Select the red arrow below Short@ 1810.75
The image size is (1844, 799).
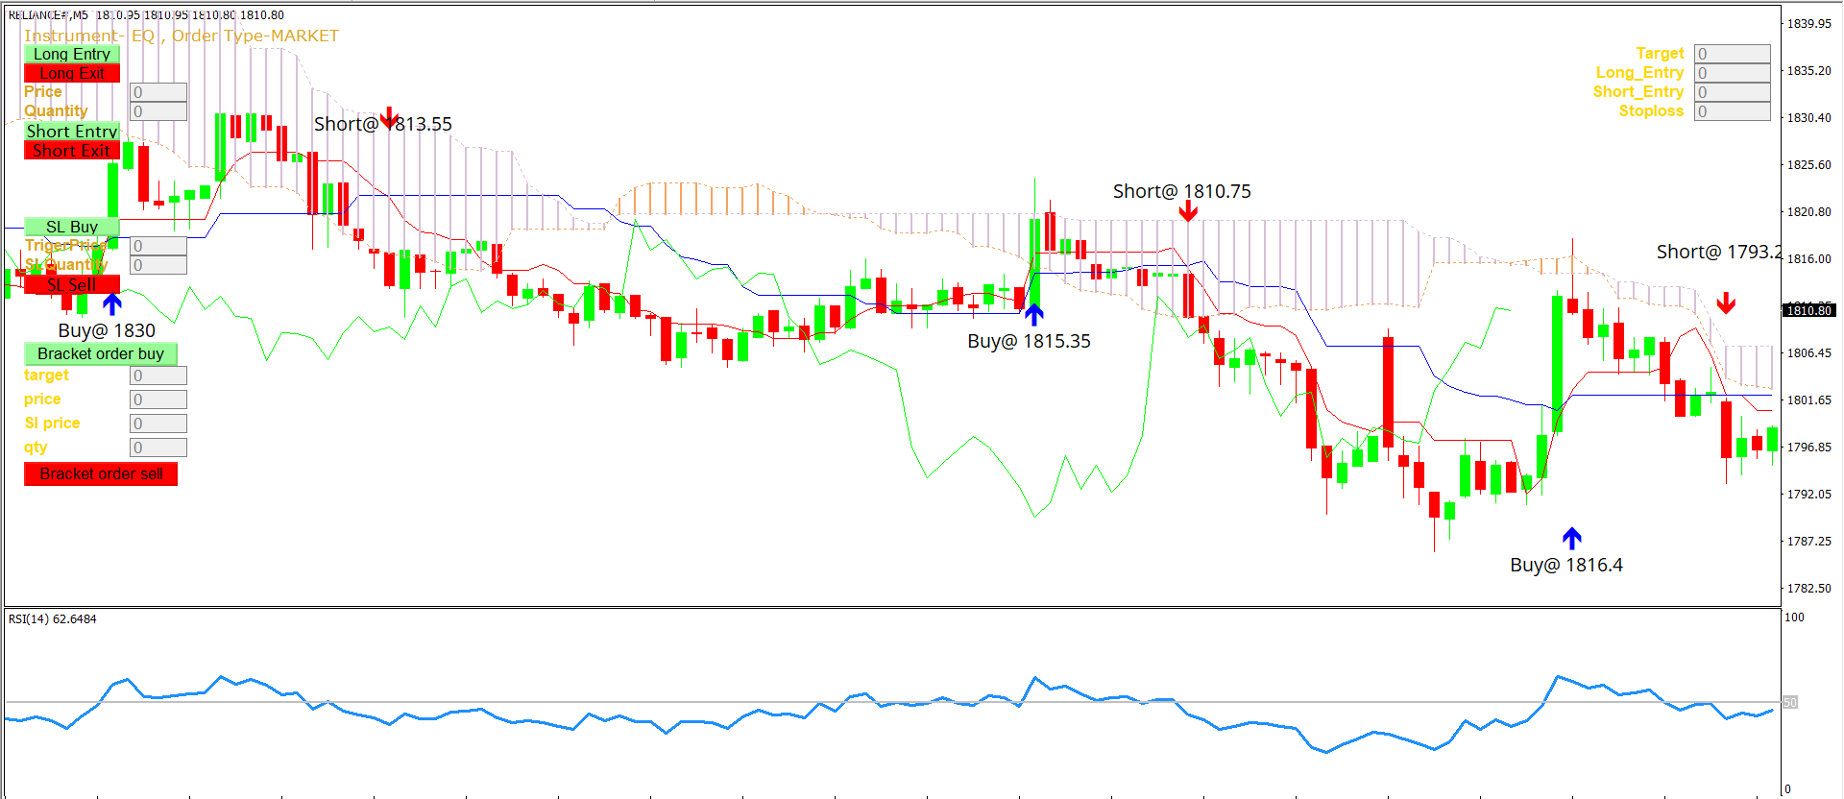[1188, 210]
